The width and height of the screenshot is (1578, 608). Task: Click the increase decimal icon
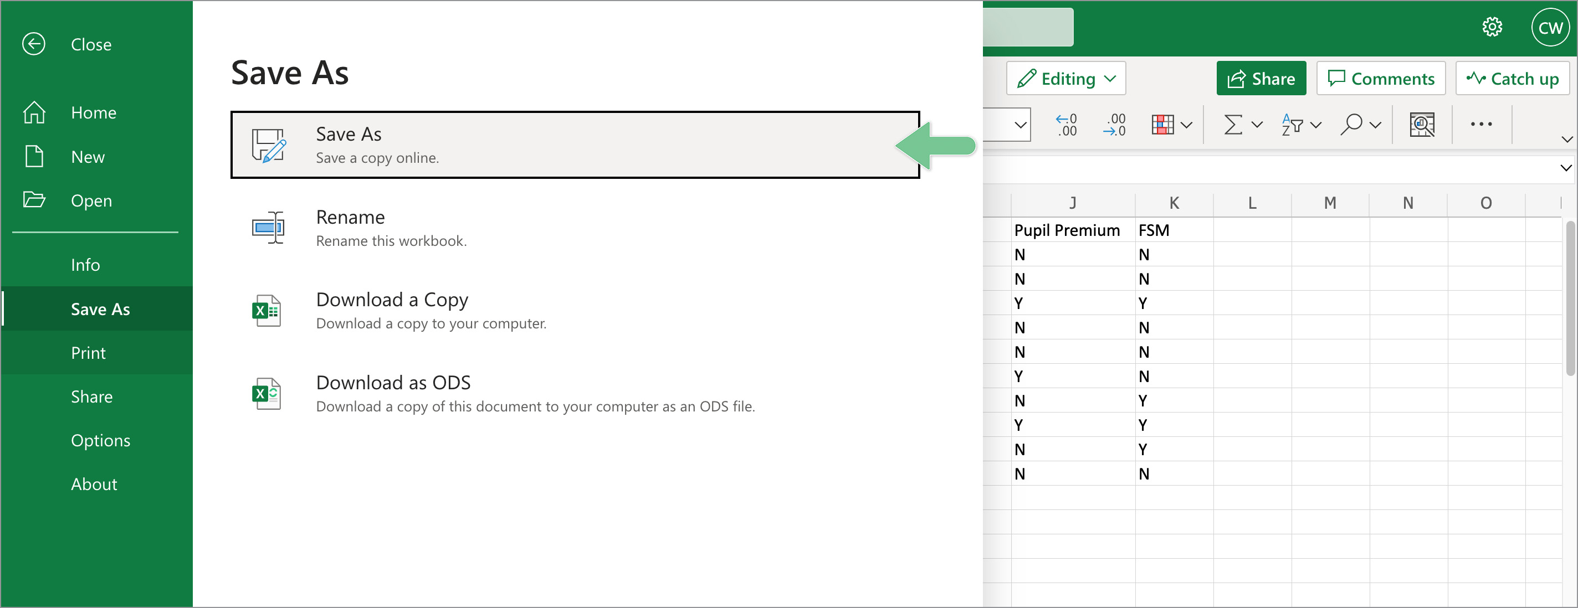[1067, 125]
